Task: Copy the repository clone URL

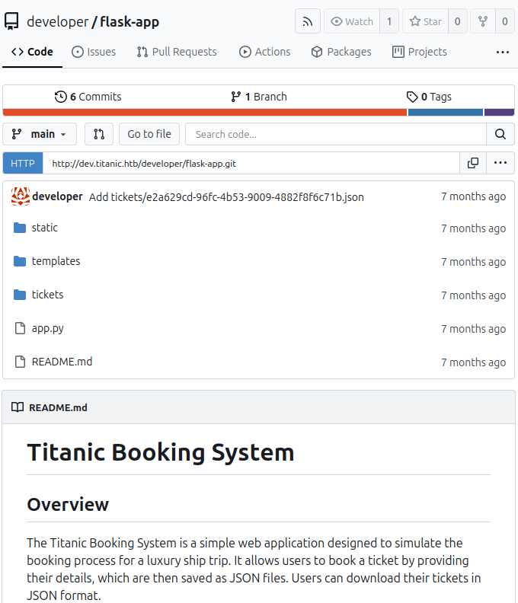Action: pyautogui.click(x=472, y=163)
